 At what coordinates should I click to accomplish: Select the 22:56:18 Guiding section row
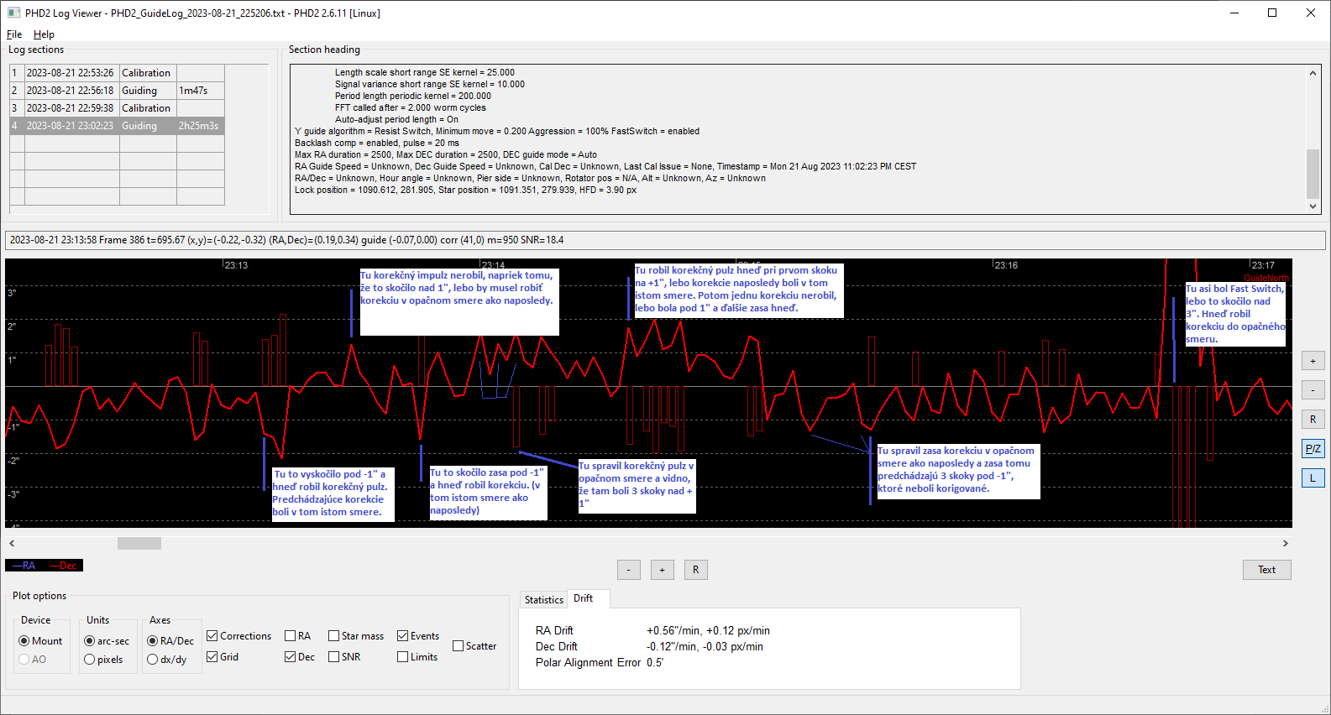[117, 91]
